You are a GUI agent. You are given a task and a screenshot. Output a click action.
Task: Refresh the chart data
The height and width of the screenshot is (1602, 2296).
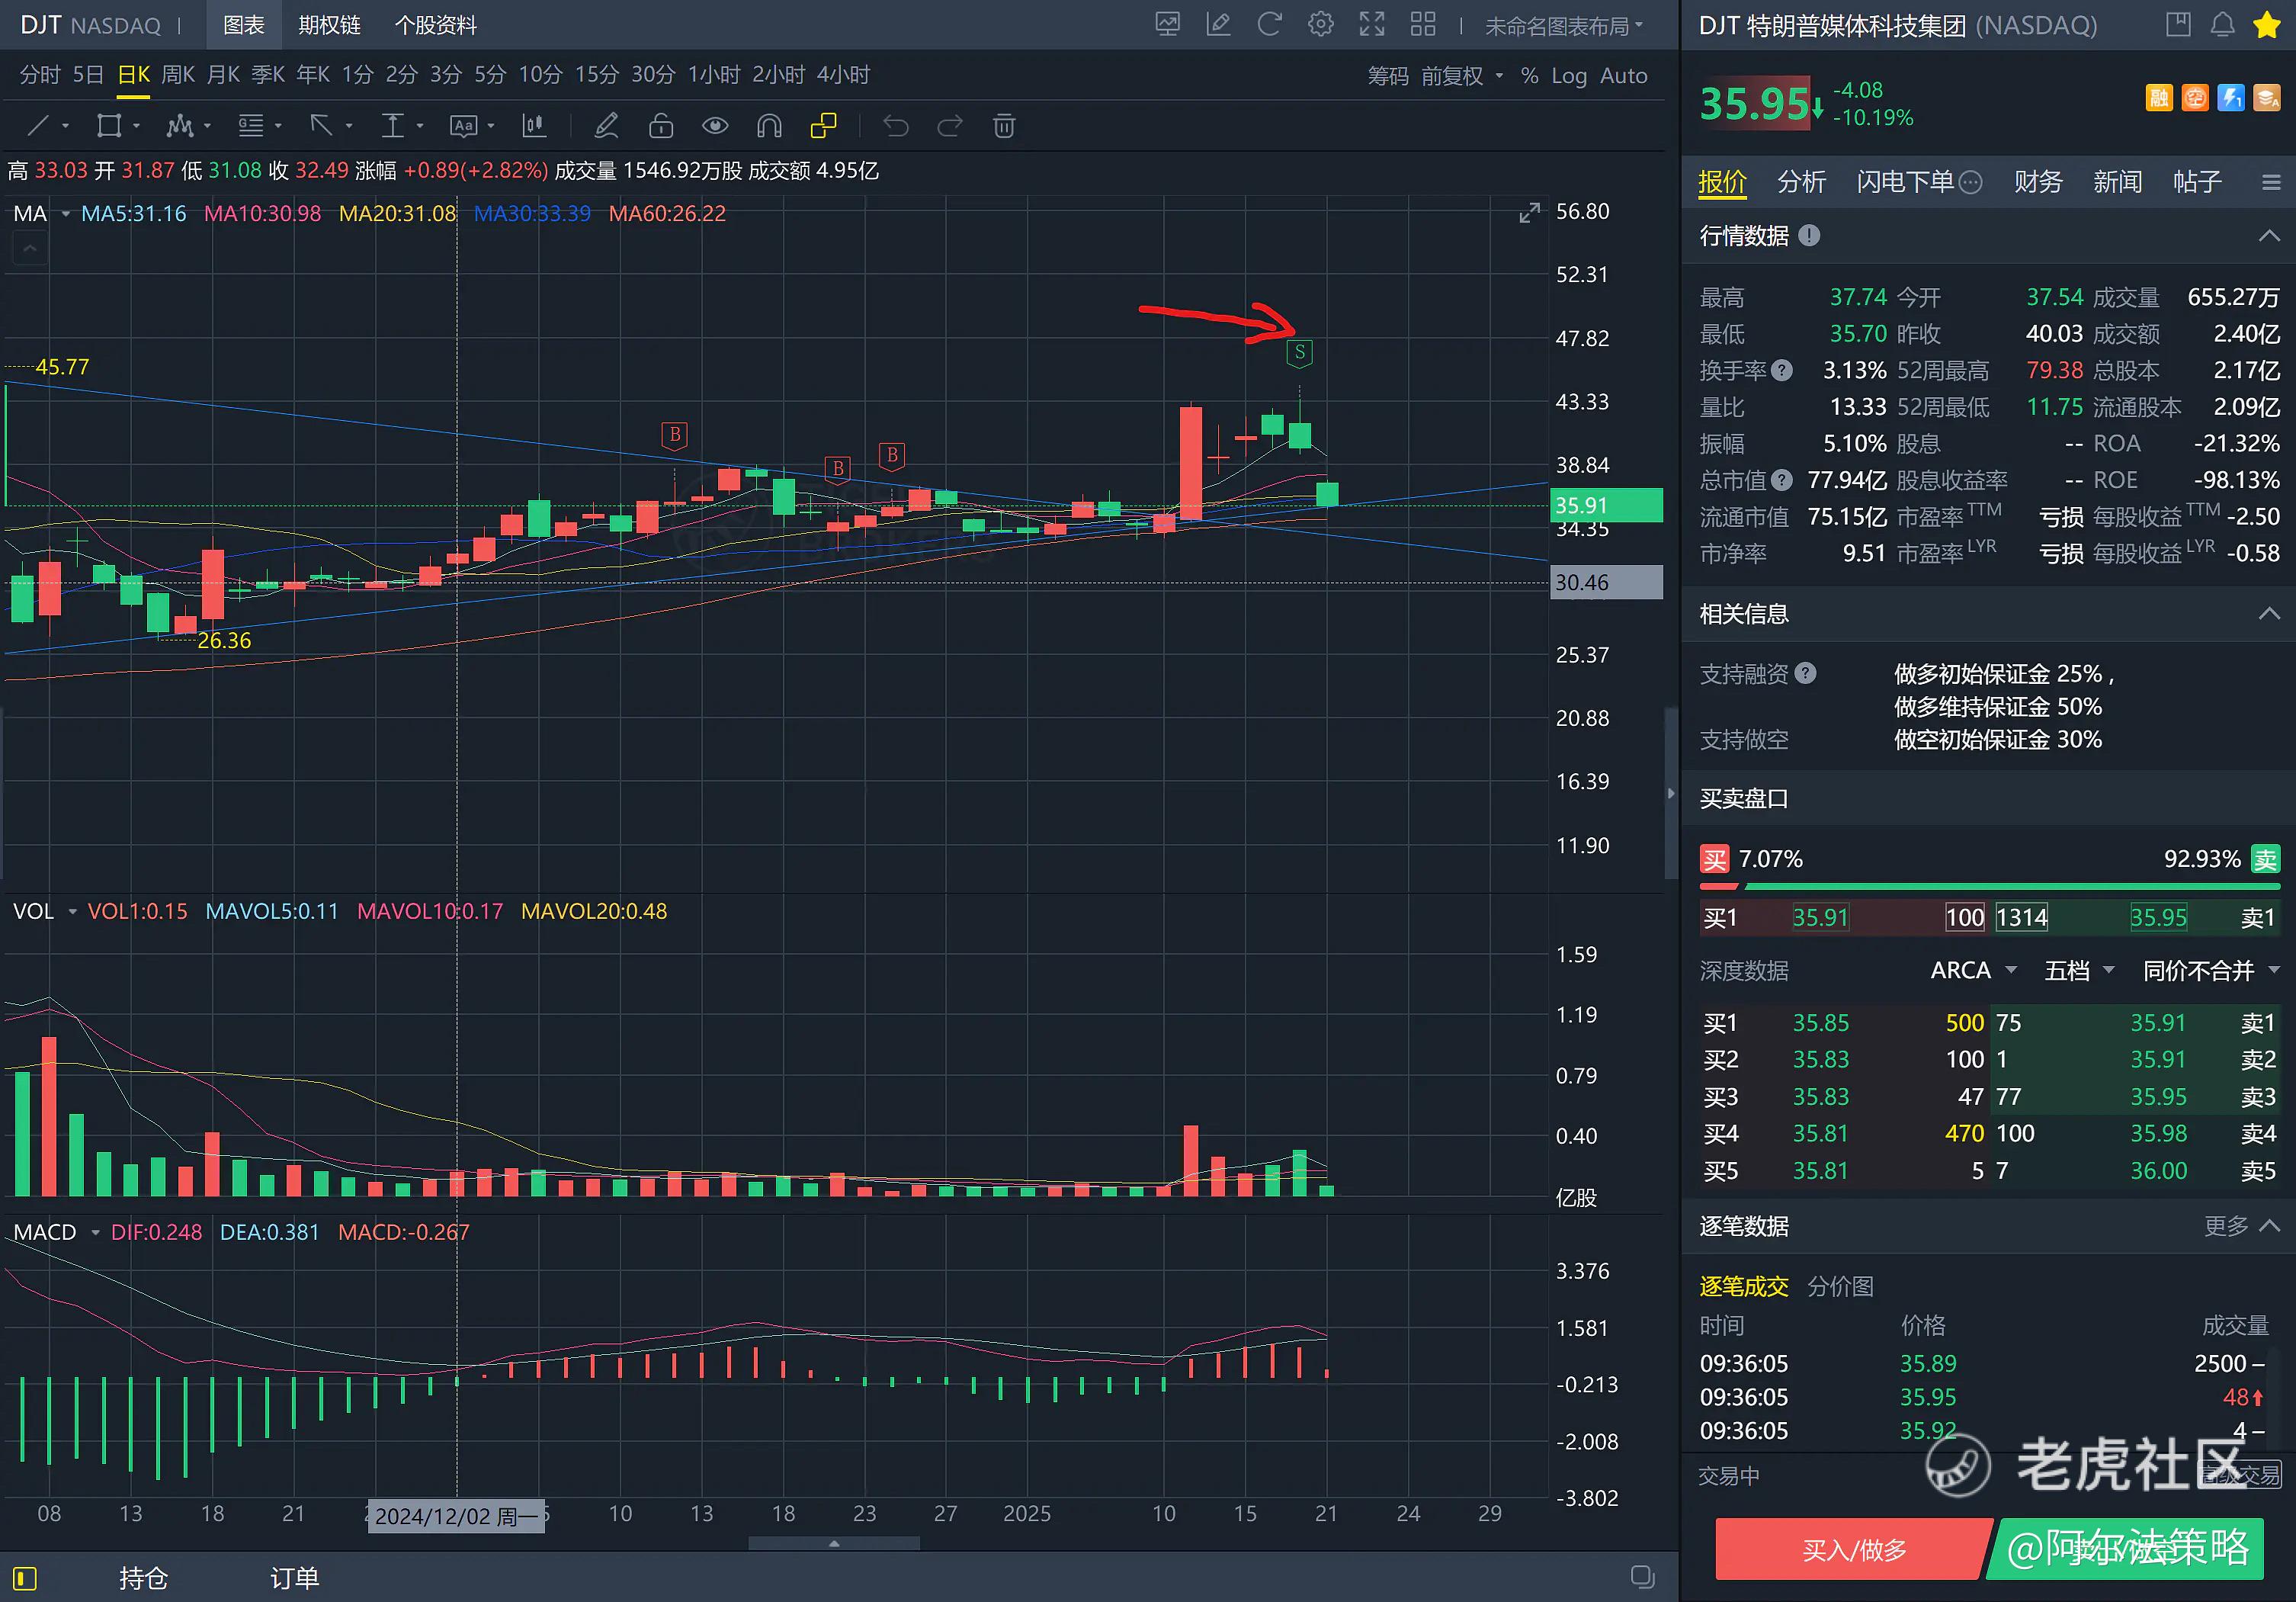1269,24
